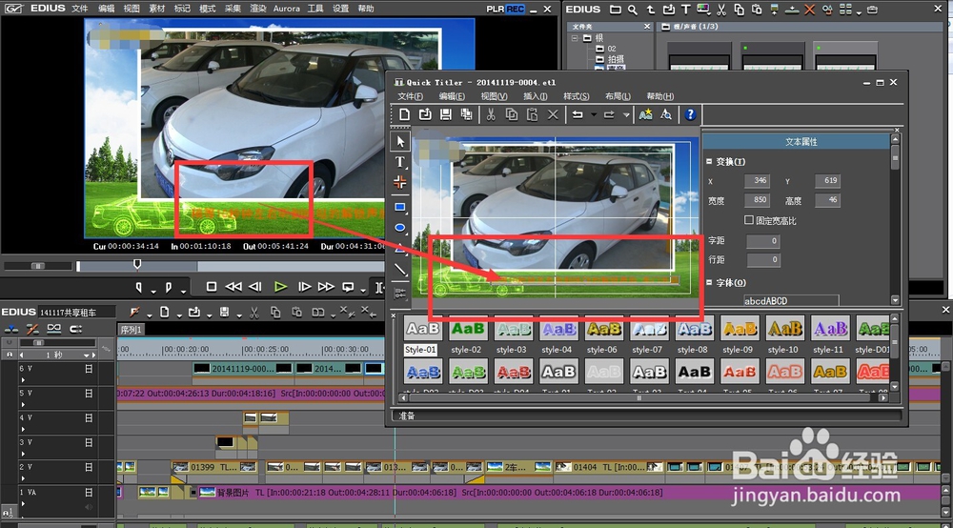Open the 渲染 menu in EDIUS menu bar
This screenshot has height=528, width=953.
[257, 9]
